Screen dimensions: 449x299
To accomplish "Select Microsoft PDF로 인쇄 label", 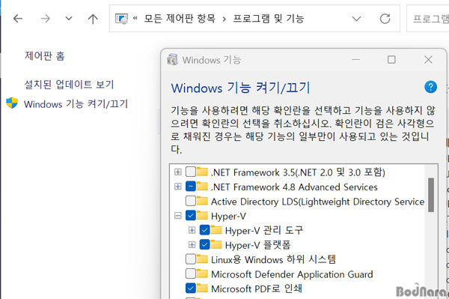I will pos(257,289).
